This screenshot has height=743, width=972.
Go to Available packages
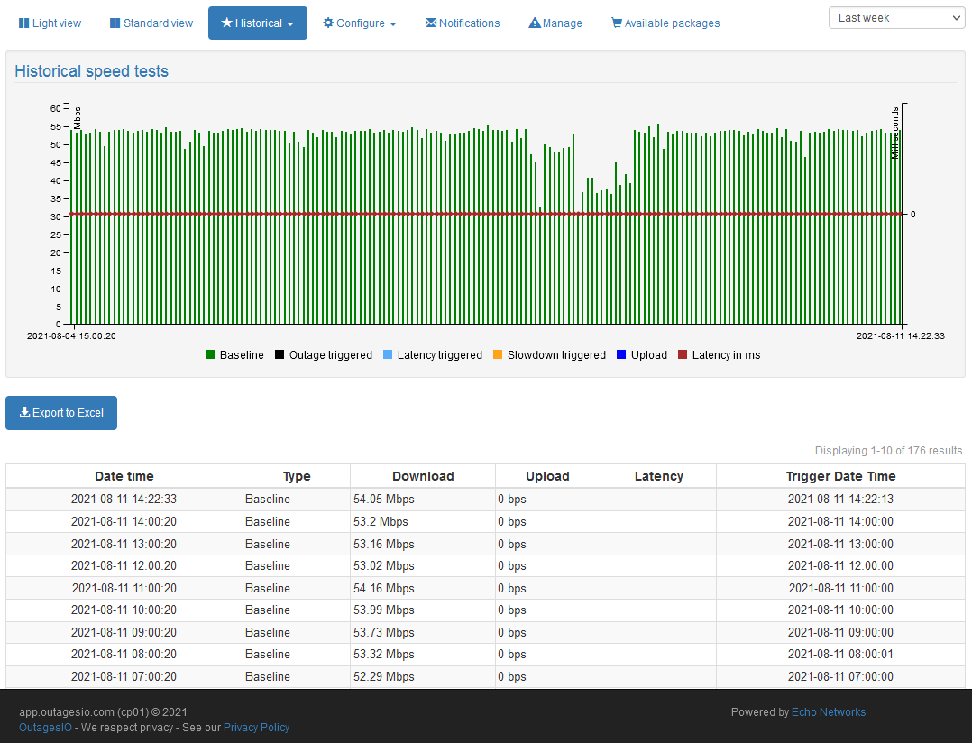[665, 23]
